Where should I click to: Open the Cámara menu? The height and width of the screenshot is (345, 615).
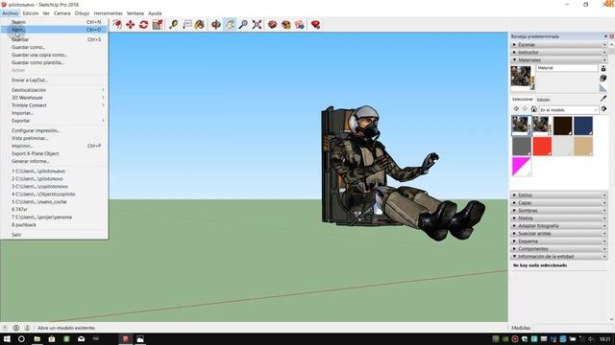61,13
